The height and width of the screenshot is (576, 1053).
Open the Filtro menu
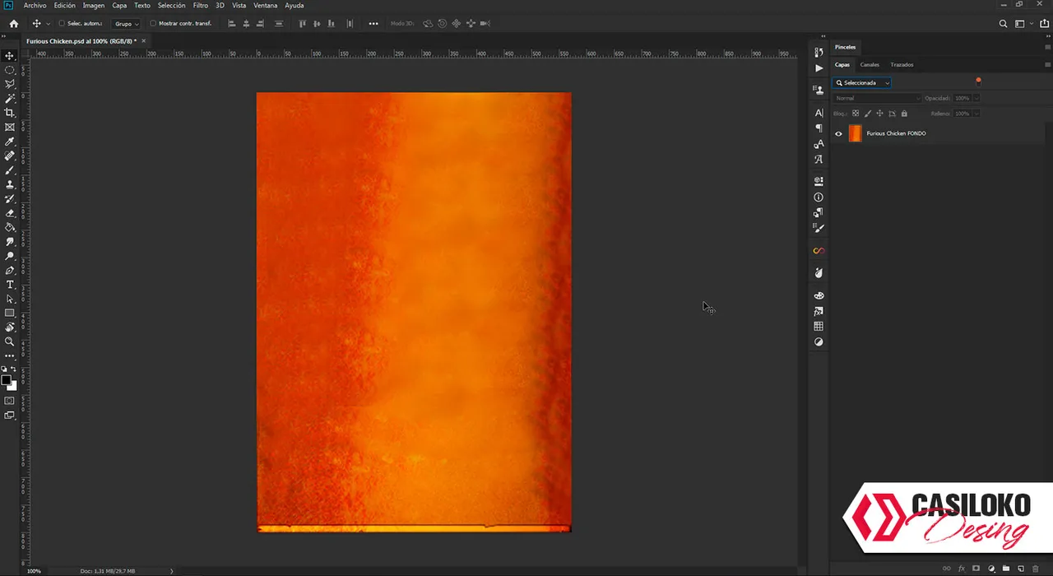pos(201,6)
